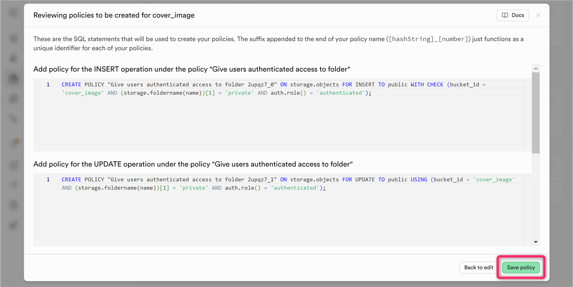
Task: Close the policy review dialog
Action: click(538, 15)
